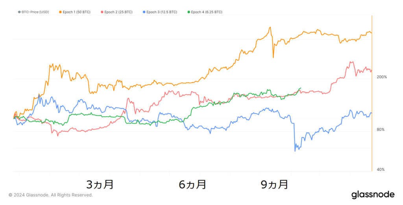Click the 3ヵ月 axis label
Screen dimensions: 403x205
click(100, 185)
